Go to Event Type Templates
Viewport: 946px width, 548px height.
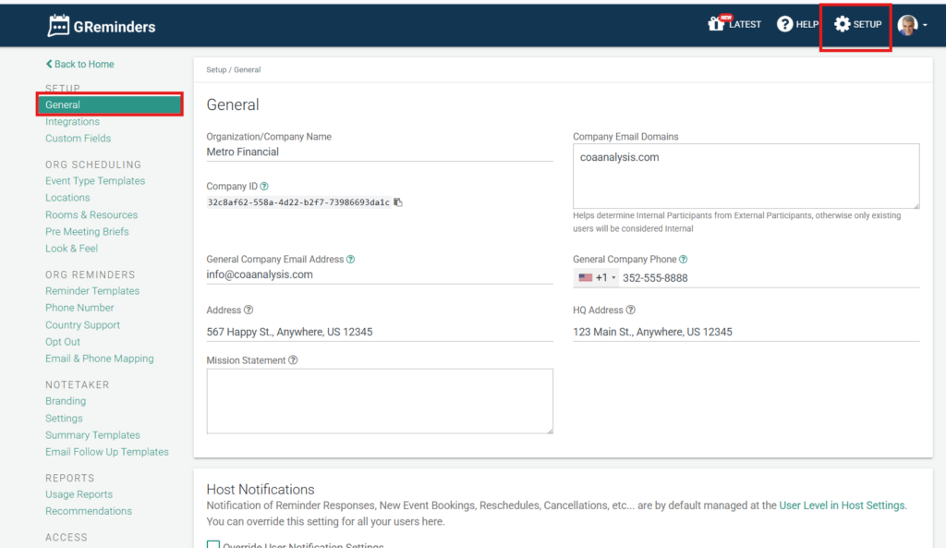pyautogui.click(x=95, y=181)
